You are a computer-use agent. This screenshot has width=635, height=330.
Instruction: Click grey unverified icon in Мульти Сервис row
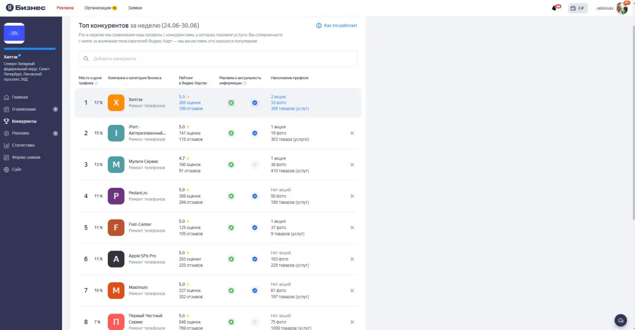click(x=254, y=165)
